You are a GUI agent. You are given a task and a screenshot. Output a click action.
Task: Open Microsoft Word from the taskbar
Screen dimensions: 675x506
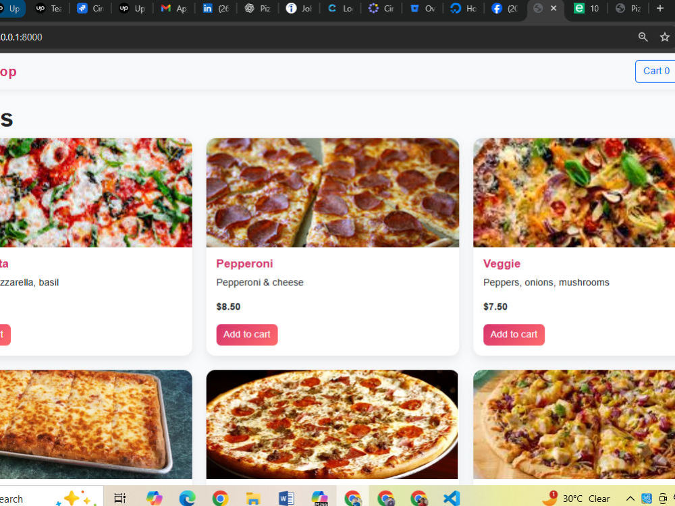tap(286, 499)
